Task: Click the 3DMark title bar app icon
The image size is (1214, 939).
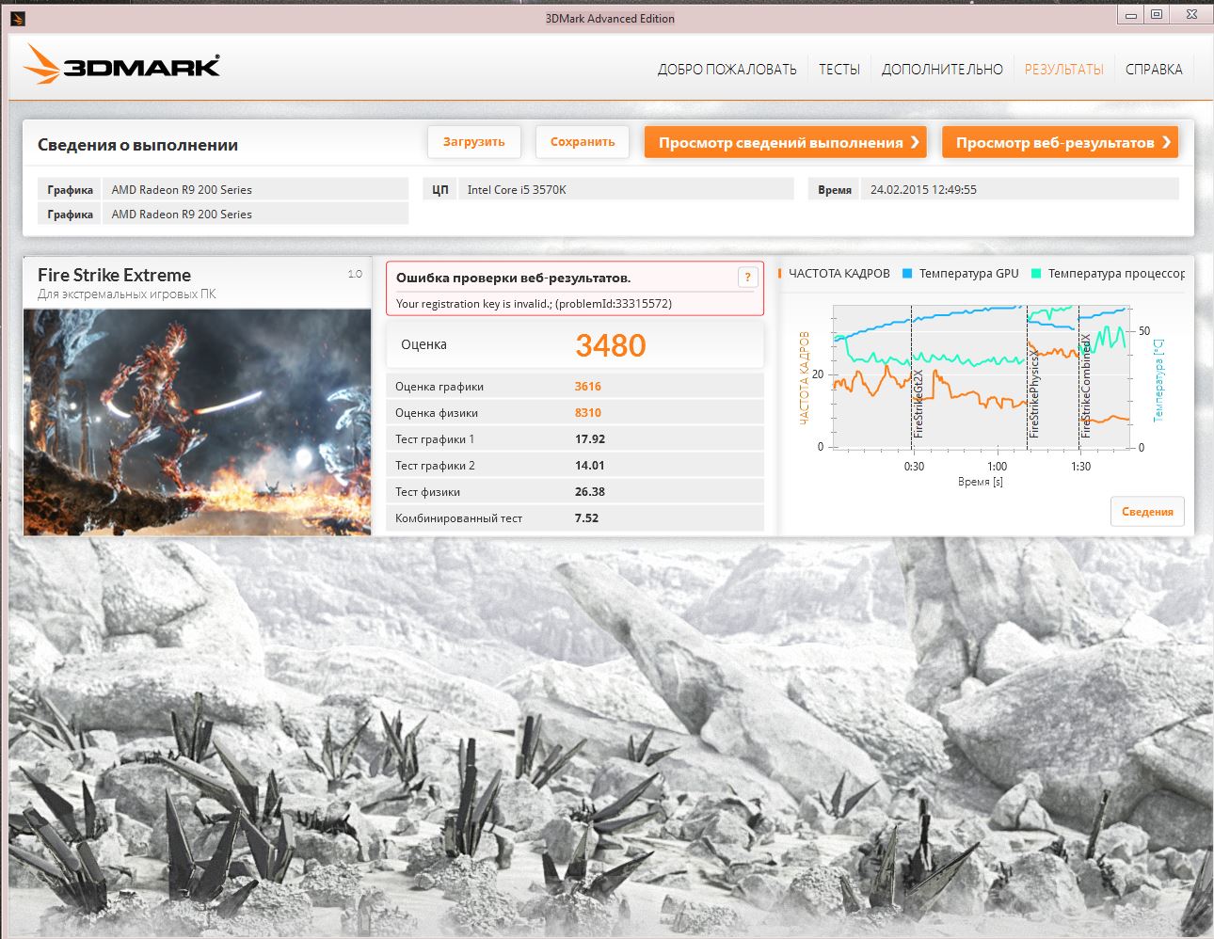Action: (x=17, y=18)
